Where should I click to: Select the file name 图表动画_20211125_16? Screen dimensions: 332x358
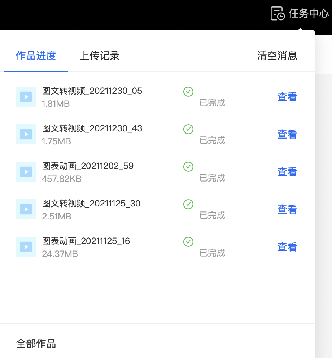click(86, 241)
